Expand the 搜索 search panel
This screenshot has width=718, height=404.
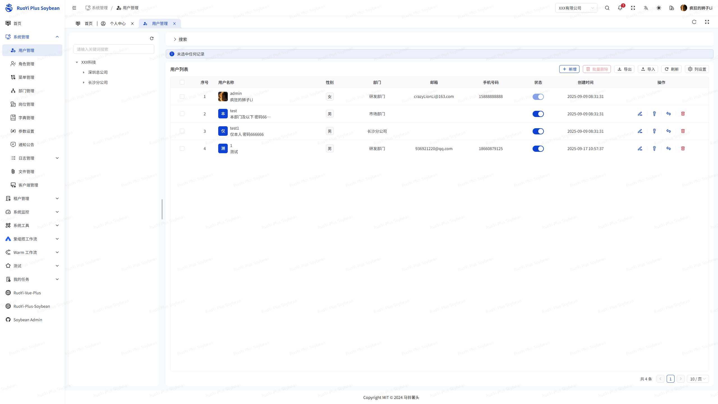tap(181, 39)
